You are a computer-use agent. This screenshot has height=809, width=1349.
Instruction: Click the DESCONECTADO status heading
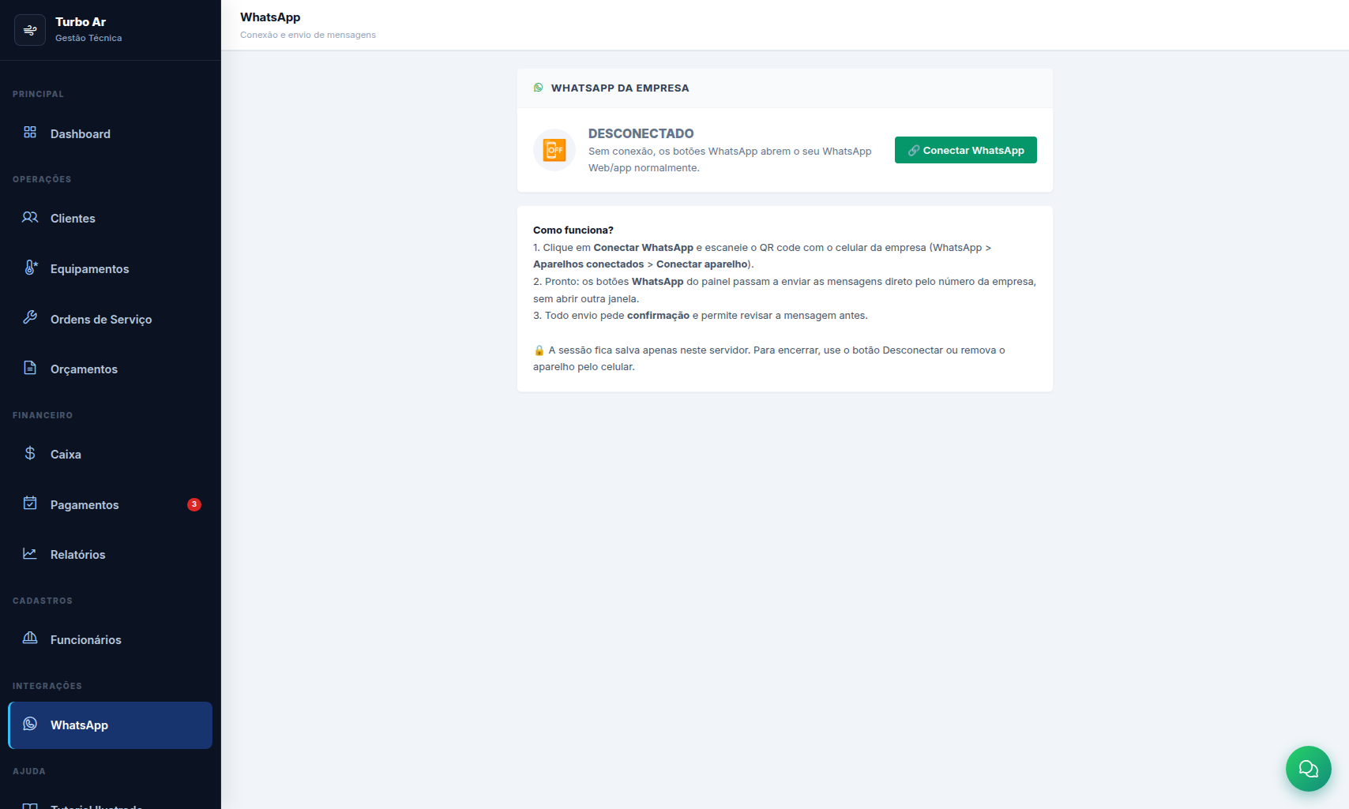click(641, 133)
